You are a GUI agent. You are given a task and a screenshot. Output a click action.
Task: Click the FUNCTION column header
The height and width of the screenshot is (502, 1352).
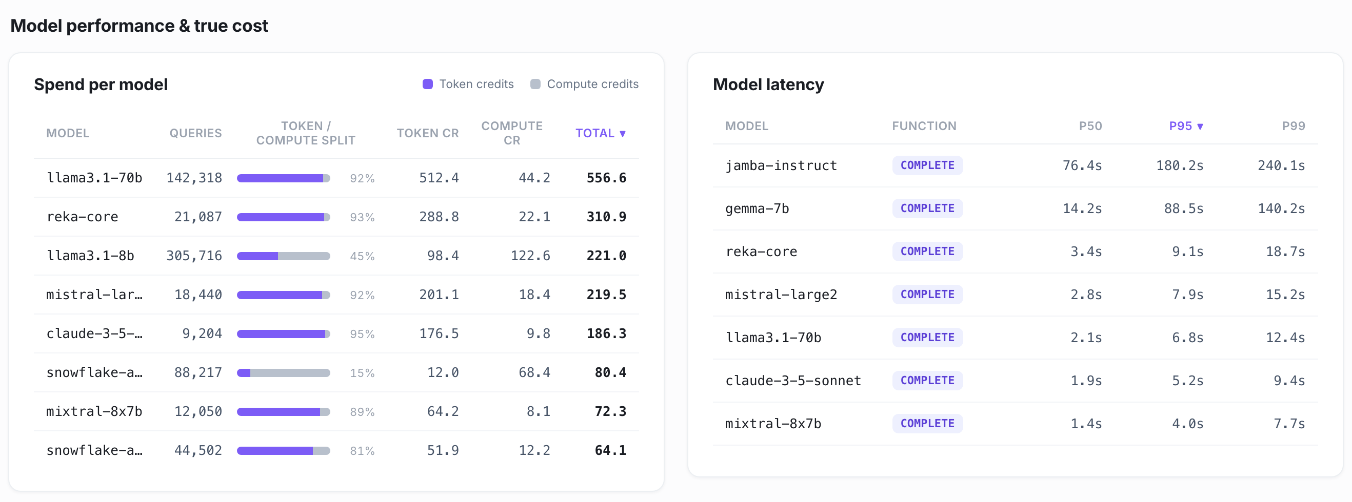[924, 126]
